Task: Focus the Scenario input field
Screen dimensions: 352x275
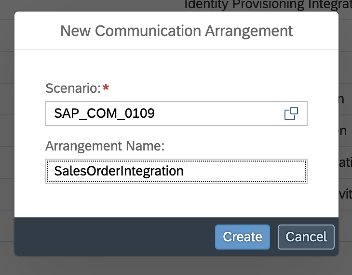Action: (x=176, y=113)
